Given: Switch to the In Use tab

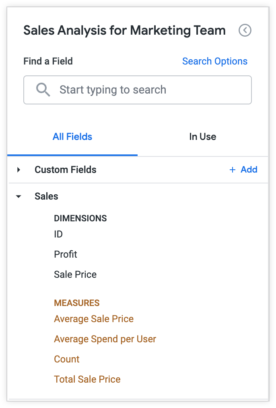Looking at the screenshot, I should coord(202,137).
